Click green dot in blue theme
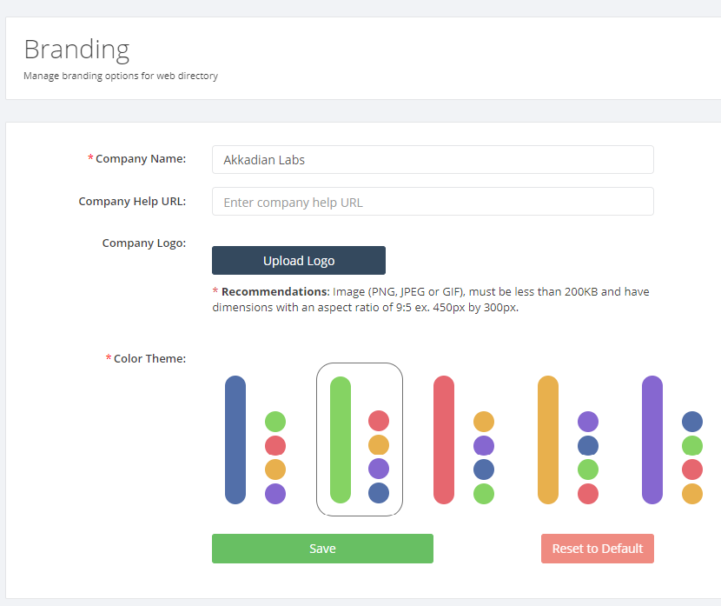The image size is (721, 606). [x=275, y=422]
